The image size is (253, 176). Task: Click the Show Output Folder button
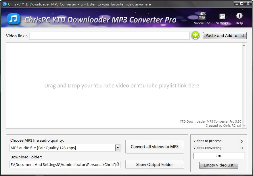tap(154, 164)
